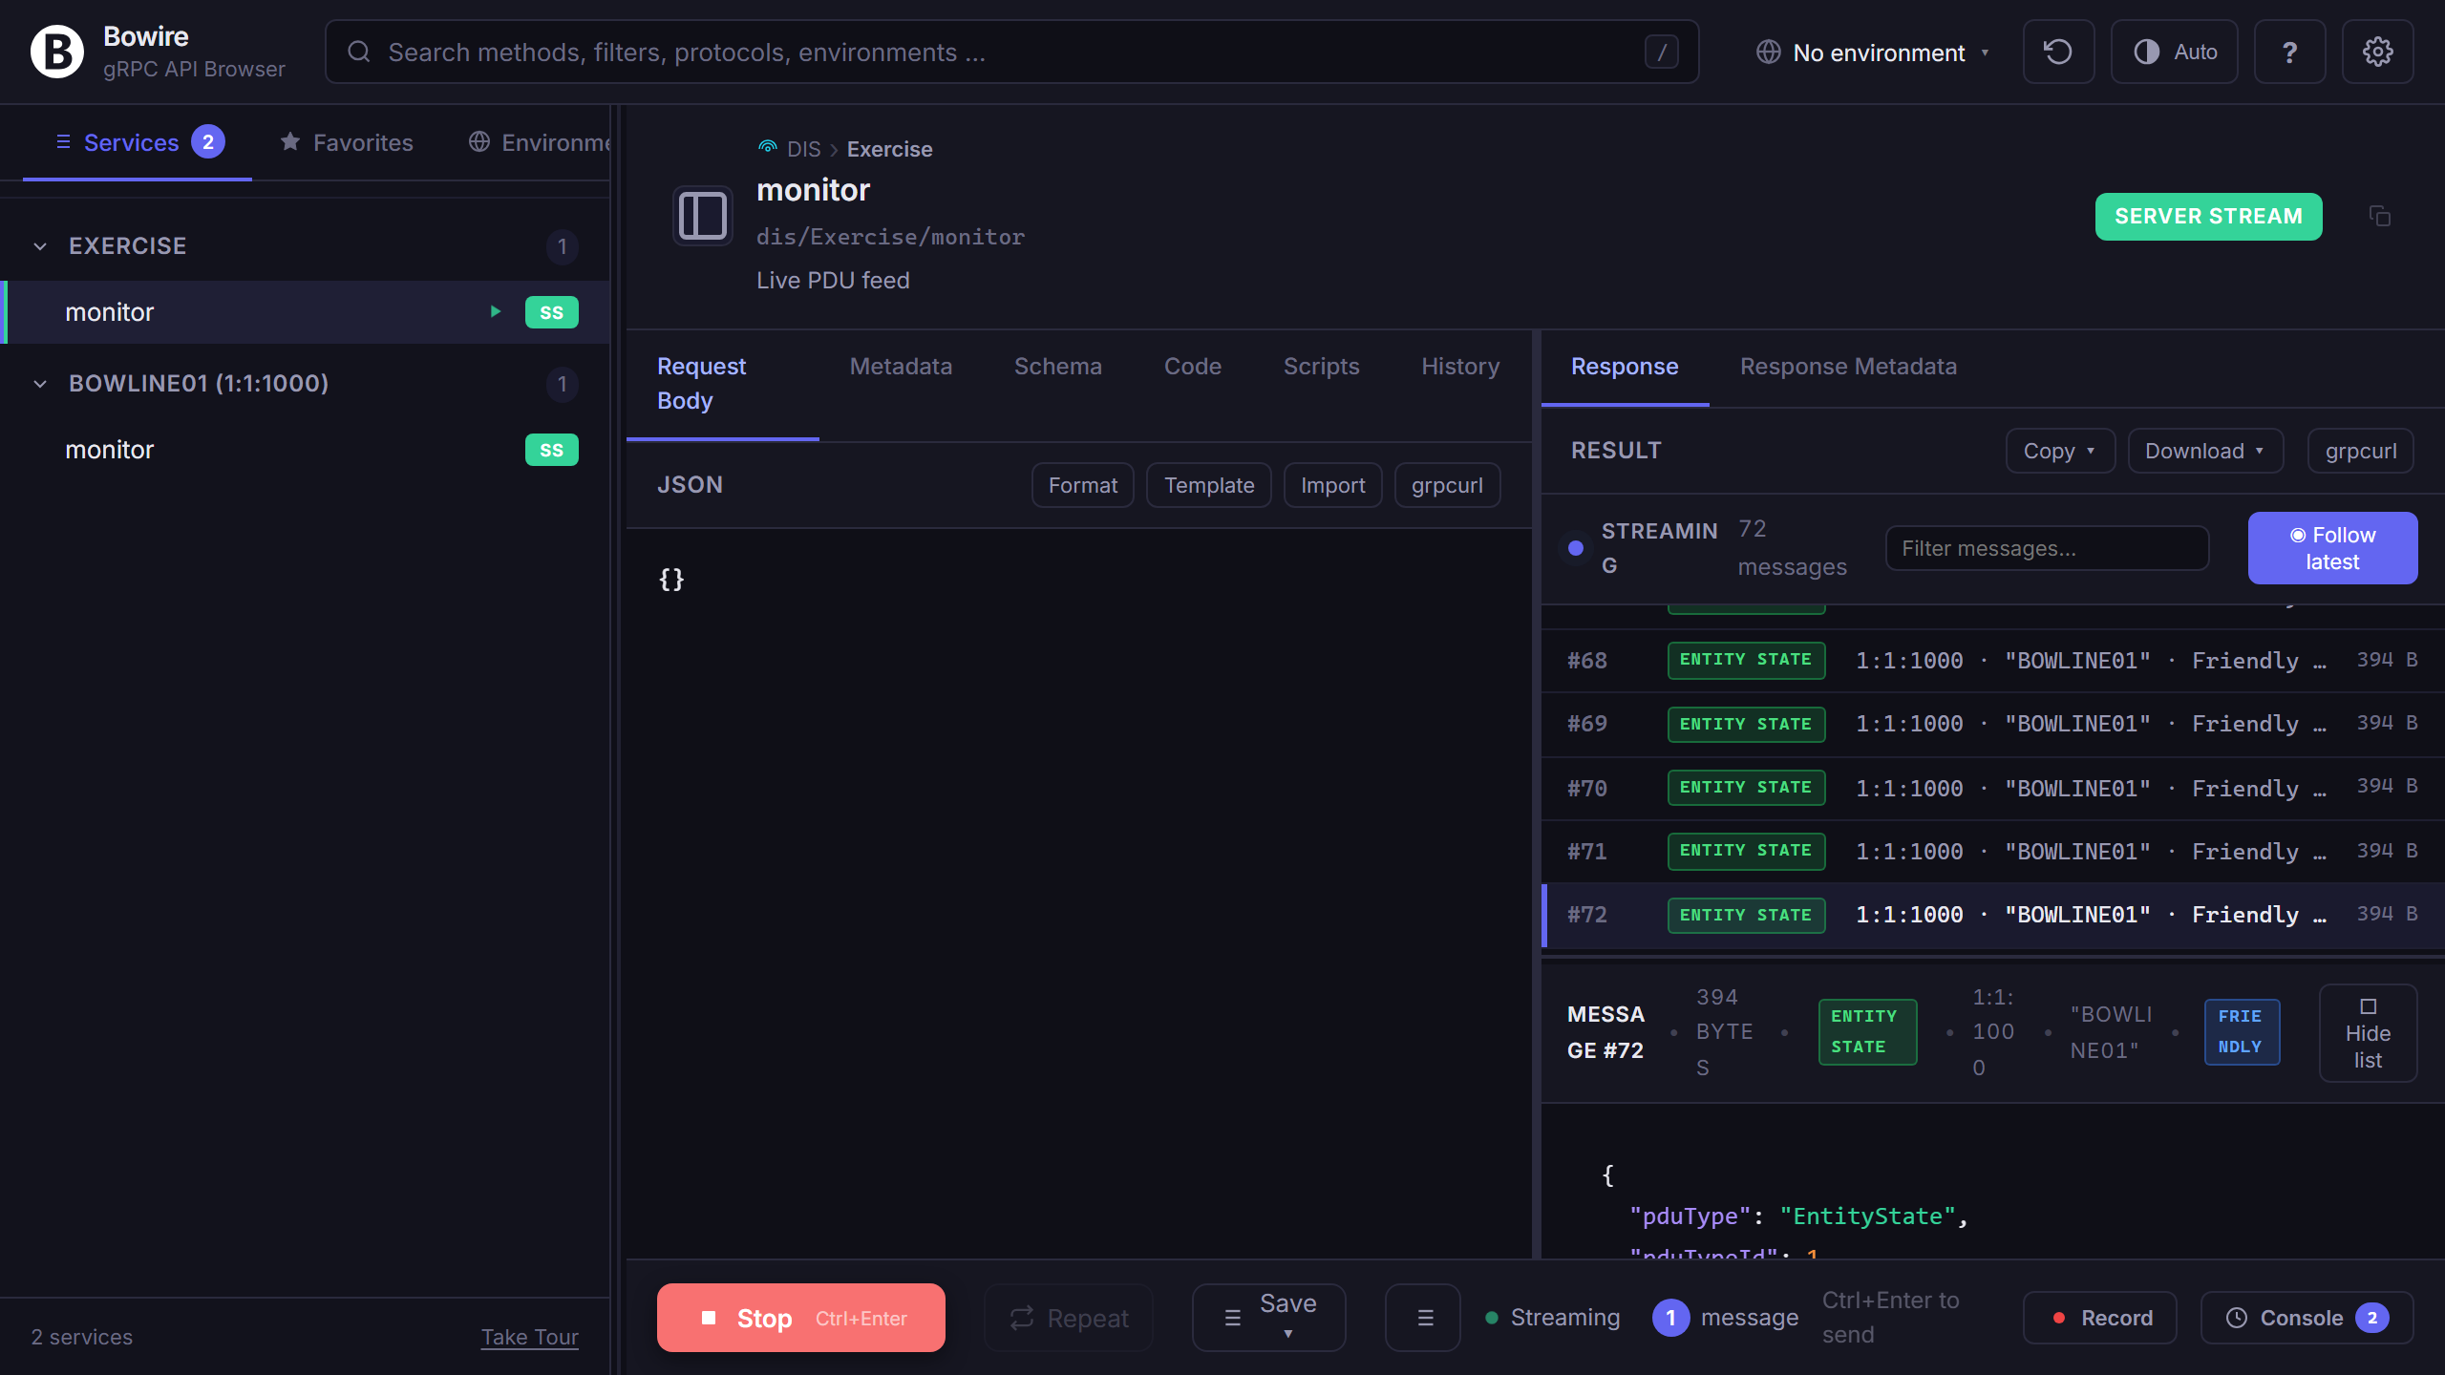
Task: Click the Console clock icon
Action: (x=2237, y=1318)
